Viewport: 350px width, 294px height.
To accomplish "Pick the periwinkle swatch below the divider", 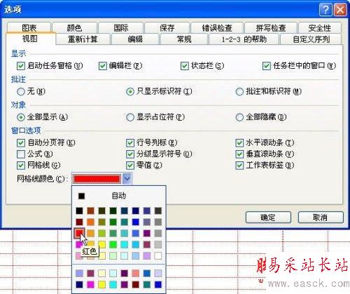I will 79,273.
